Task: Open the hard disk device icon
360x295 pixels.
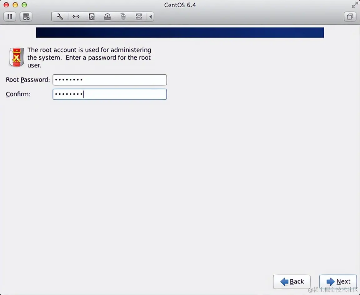Action: tap(92, 17)
